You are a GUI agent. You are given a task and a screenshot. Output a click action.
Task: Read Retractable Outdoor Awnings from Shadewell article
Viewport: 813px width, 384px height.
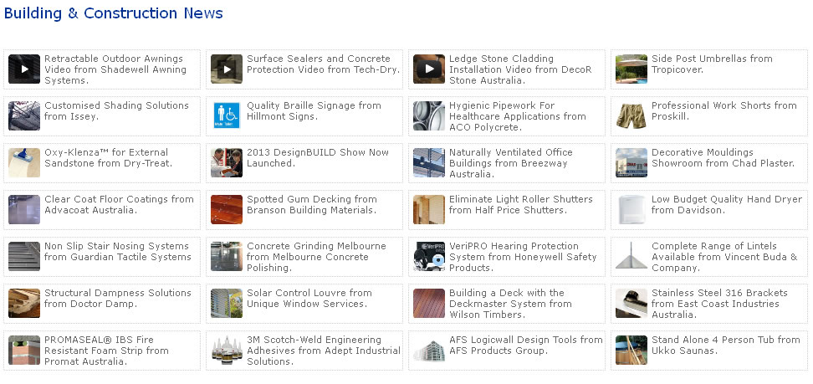[x=115, y=69]
